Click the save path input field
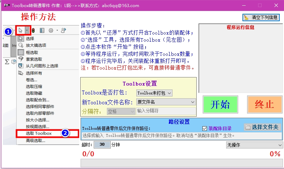Screen dimensions: 284x169 (182, 136)
